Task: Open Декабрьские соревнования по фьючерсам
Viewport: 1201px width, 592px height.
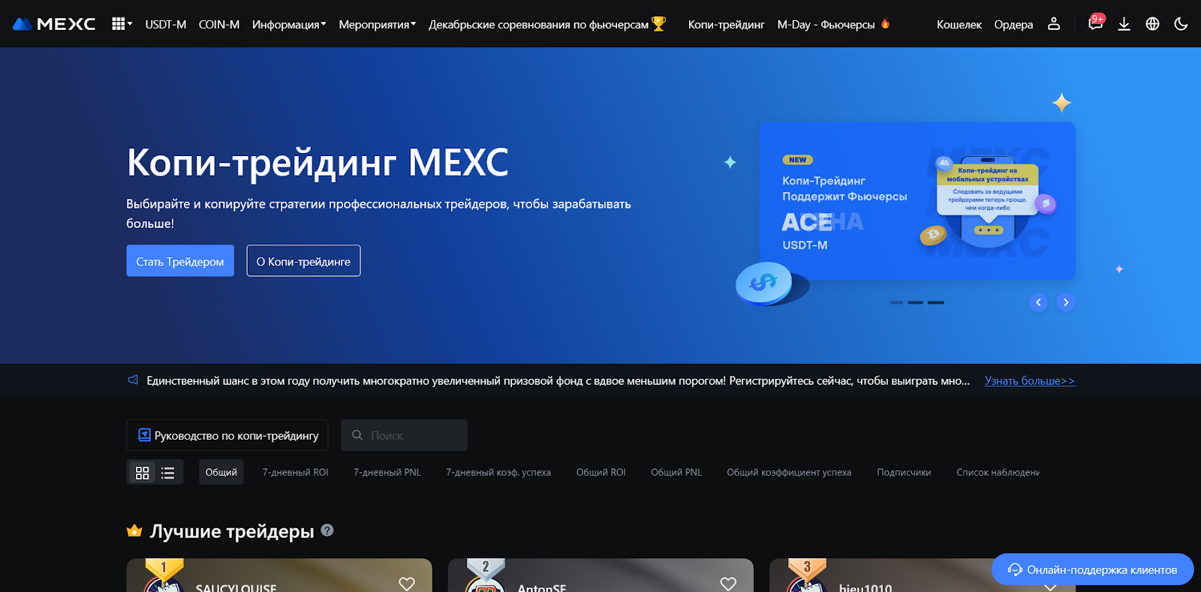Action: (547, 25)
